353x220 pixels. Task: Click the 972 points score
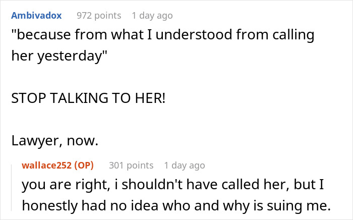point(99,15)
